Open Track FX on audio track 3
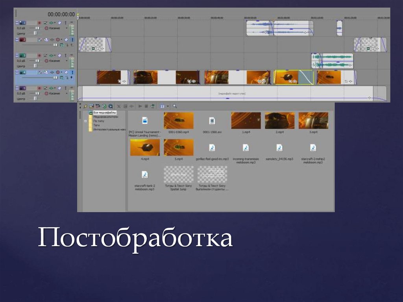403x302 pixels. coord(45,56)
